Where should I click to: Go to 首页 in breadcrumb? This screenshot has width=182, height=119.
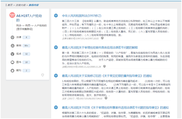[x=10, y=5]
